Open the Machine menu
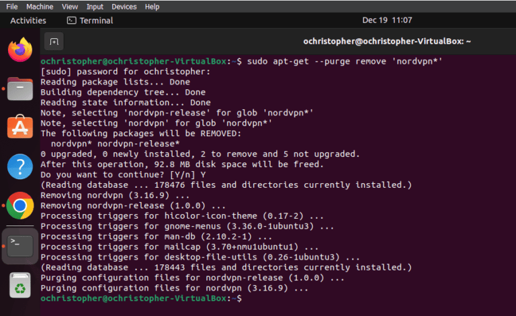 click(40, 7)
